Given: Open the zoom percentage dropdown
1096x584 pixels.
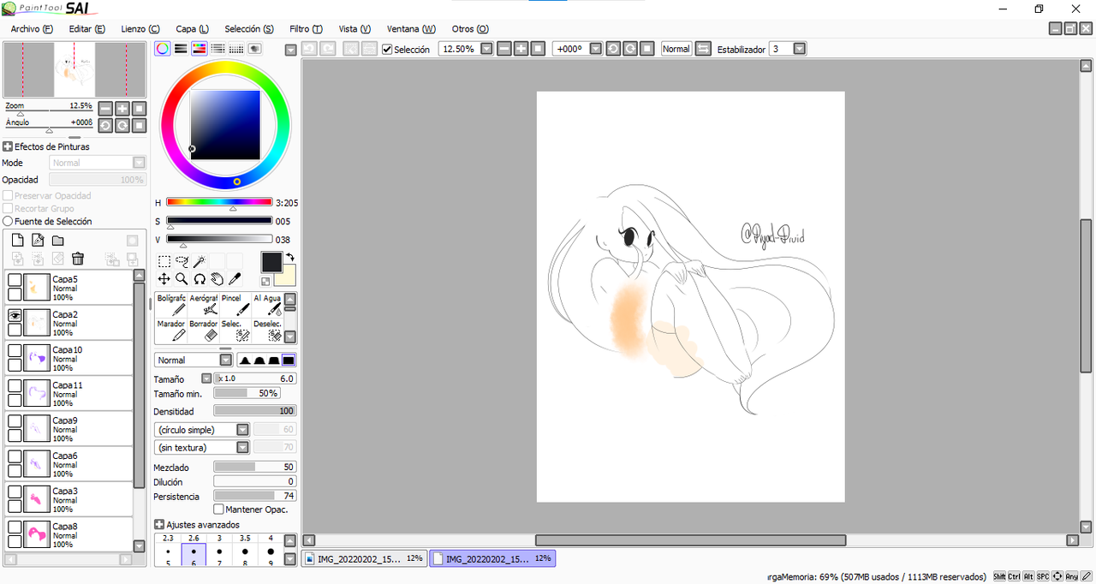Looking at the screenshot, I should (x=487, y=49).
